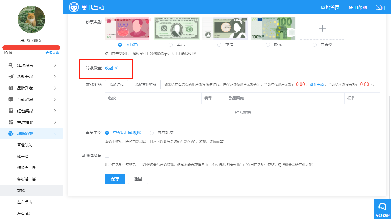Click 前往充值 link
The height and width of the screenshot is (219, 391).
(317, 84)
